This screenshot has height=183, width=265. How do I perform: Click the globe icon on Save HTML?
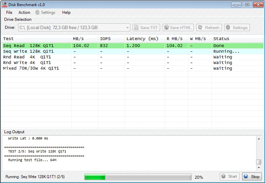click(166, 27)
